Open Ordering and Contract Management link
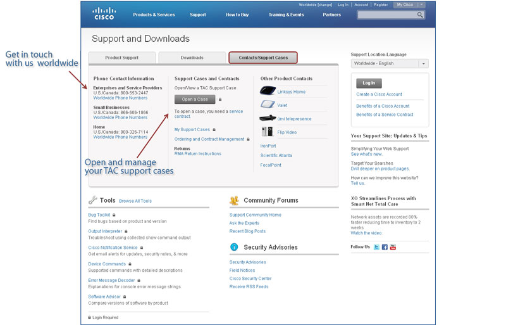 [209, 139]
